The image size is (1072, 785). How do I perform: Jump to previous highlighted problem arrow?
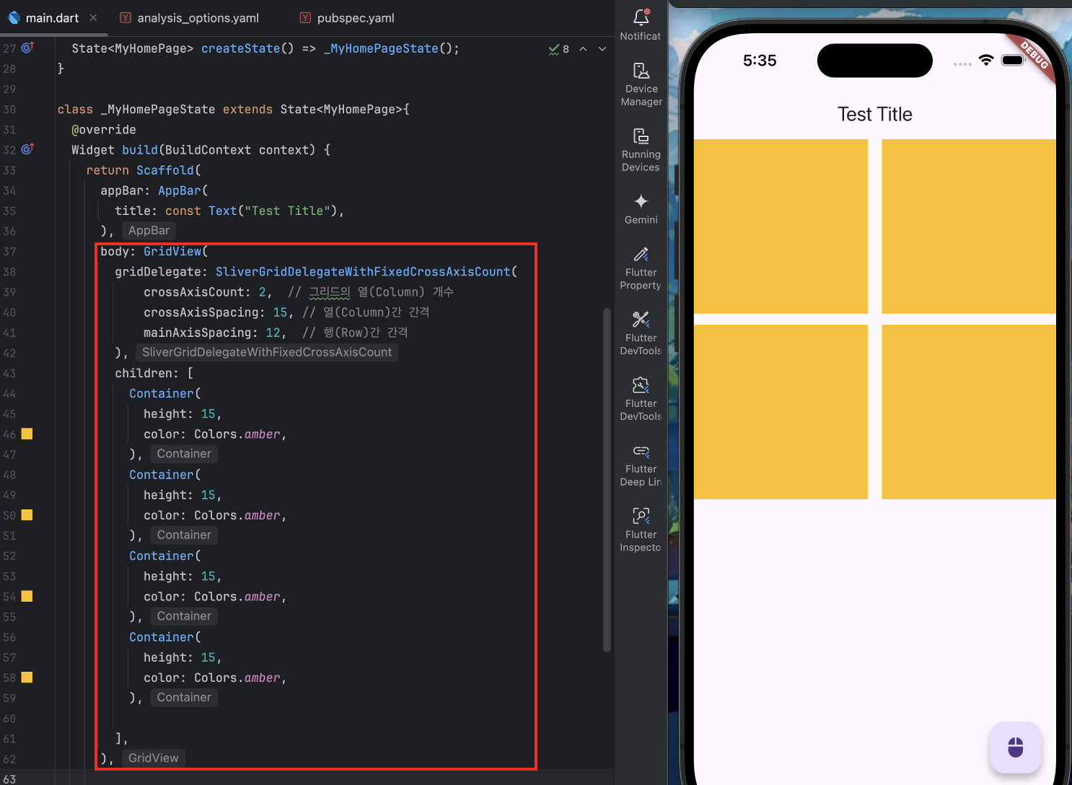(x=583, y=49)
